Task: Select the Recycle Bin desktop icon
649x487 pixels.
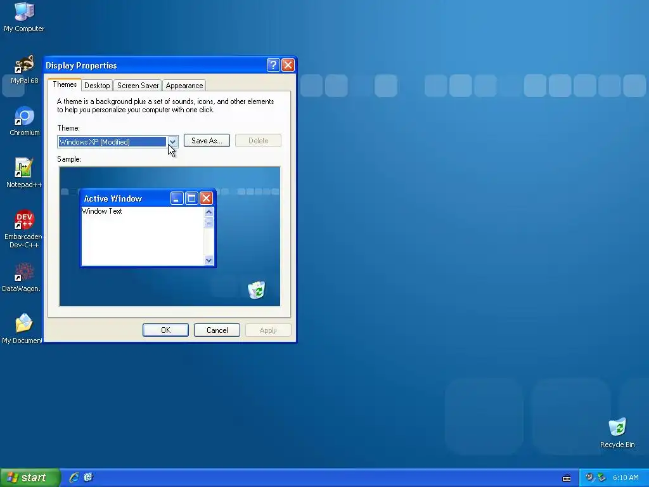Action: tap(617, 433)
